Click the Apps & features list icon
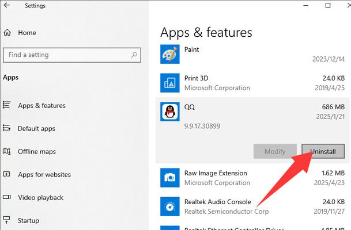Screen dimensions: 351x230 coord(7,105)
